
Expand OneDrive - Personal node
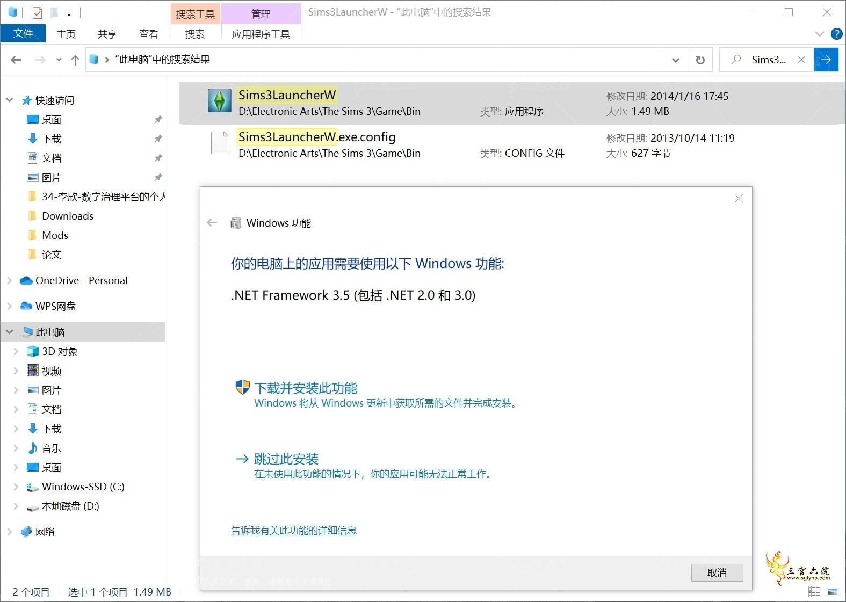9,280
